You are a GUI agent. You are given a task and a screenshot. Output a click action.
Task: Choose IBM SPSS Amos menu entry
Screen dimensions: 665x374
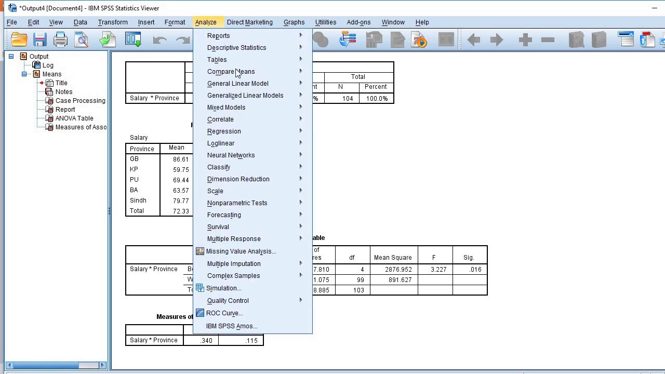click(x=253, y=326)
